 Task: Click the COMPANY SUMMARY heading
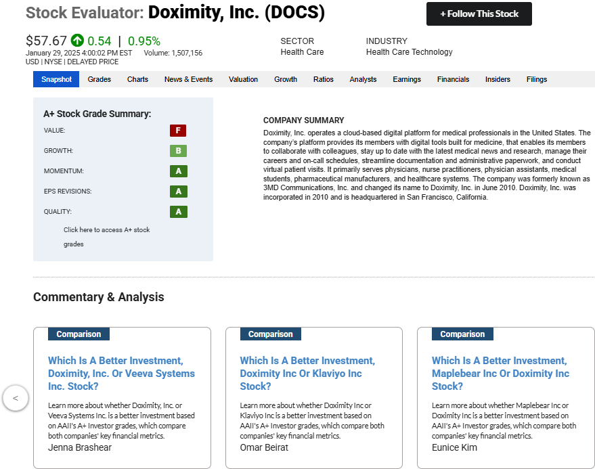[x=303, y=120]
